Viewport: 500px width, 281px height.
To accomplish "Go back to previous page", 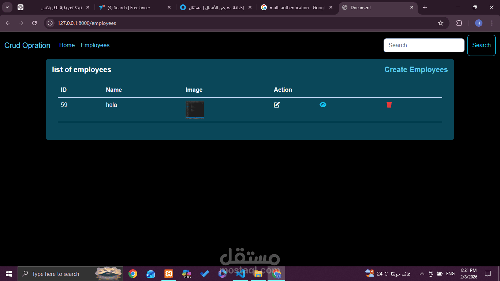I will [x=8, y=23].
